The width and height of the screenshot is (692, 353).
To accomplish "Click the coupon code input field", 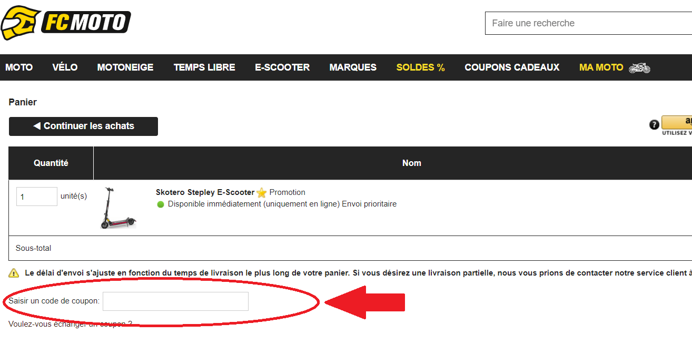I will tap(175, 301).
